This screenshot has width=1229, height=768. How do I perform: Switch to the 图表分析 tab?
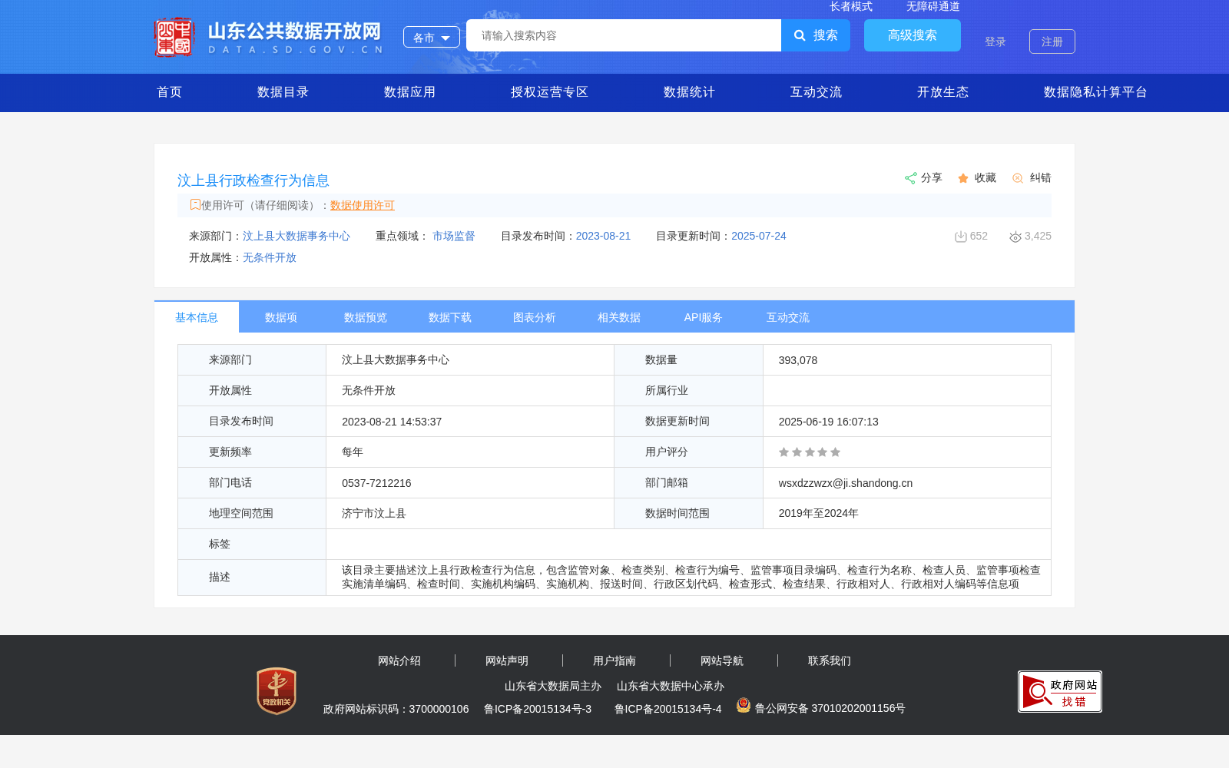[535, 317]
